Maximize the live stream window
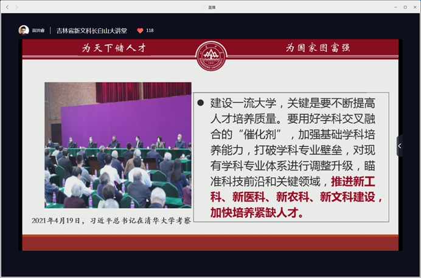 coord(403,7)
